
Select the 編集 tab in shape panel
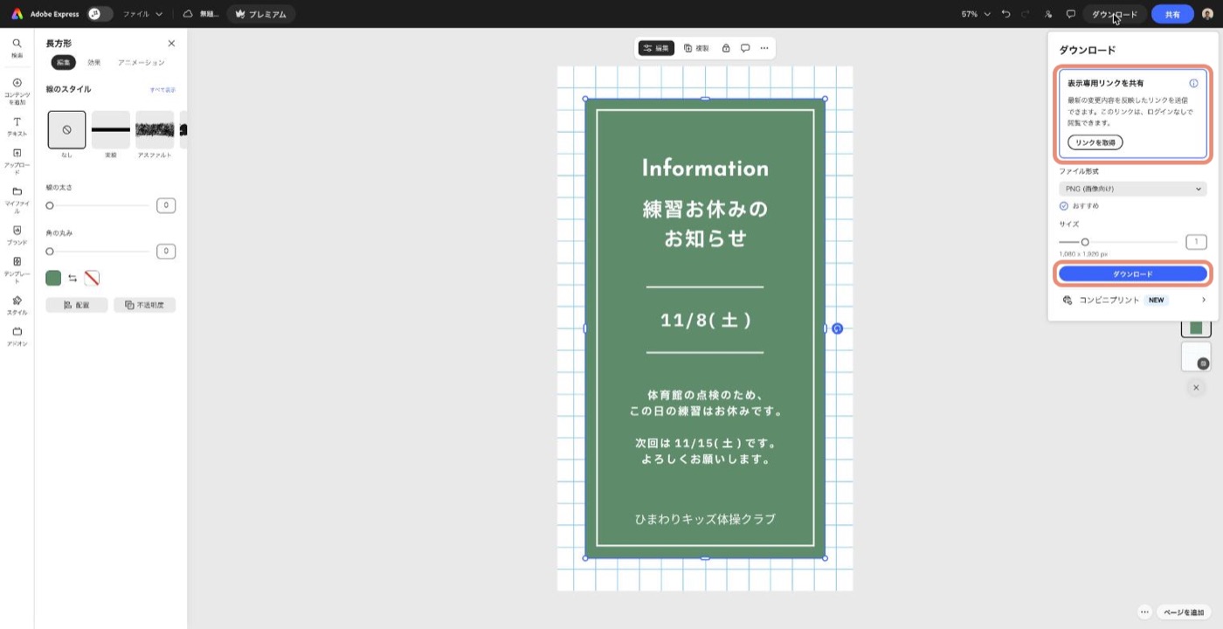pyautogui.click(x=64, y=62)
